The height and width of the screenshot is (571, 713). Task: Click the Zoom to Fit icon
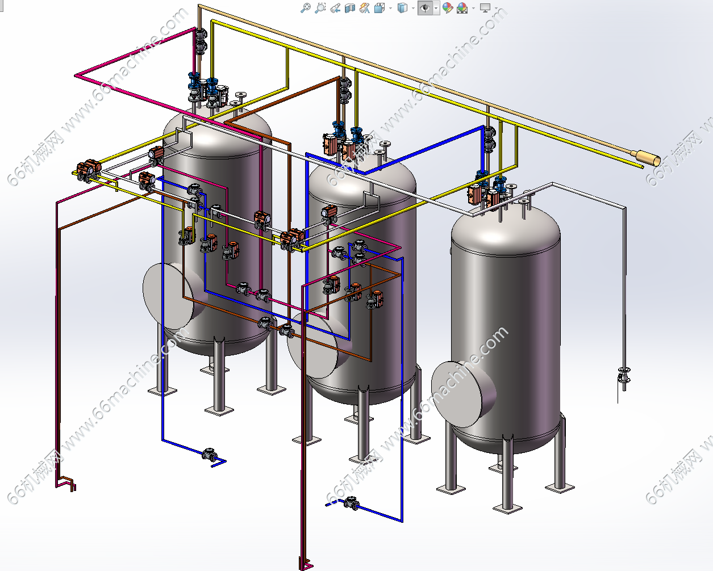coord(306,8)
